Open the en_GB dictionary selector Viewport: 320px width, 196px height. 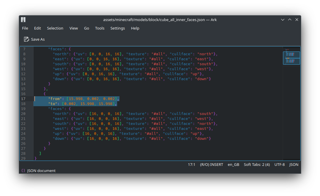tap(233, 164)
